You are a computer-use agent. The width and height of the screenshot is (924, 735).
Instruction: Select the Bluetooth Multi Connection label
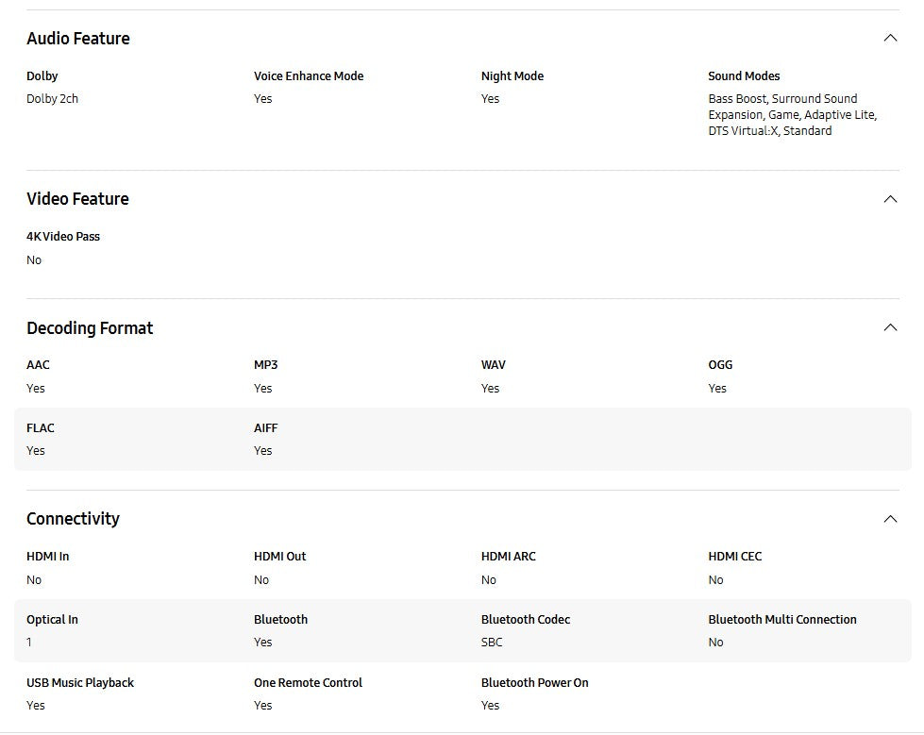point(782,620)
